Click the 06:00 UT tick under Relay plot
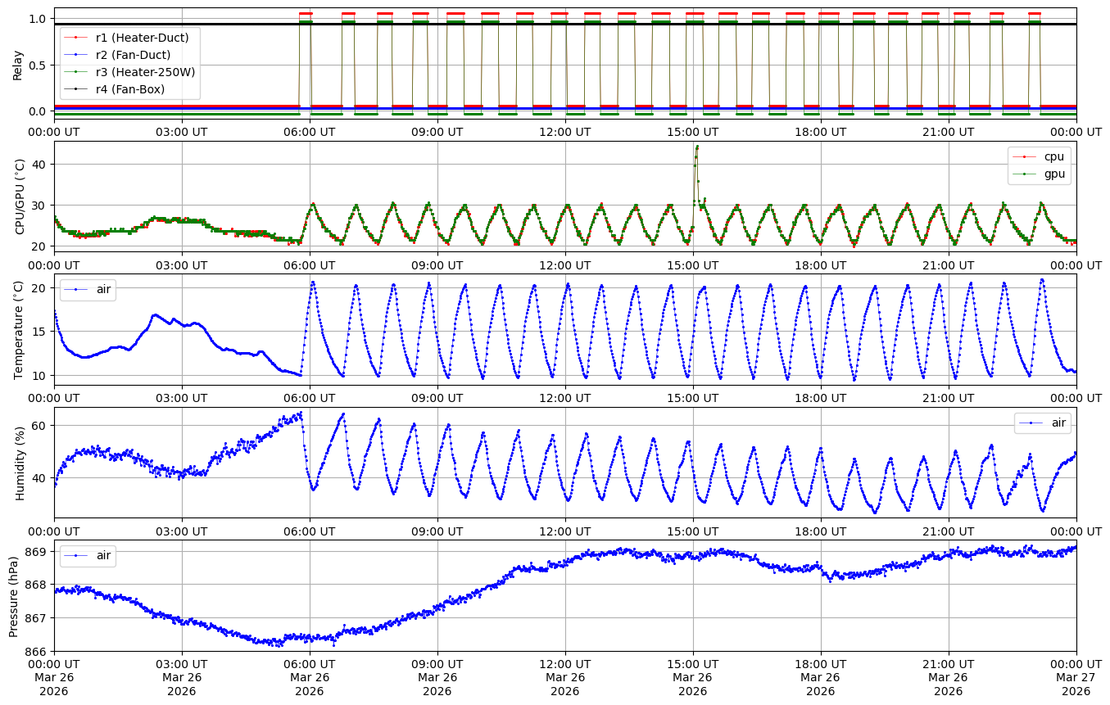 [310, 131]
